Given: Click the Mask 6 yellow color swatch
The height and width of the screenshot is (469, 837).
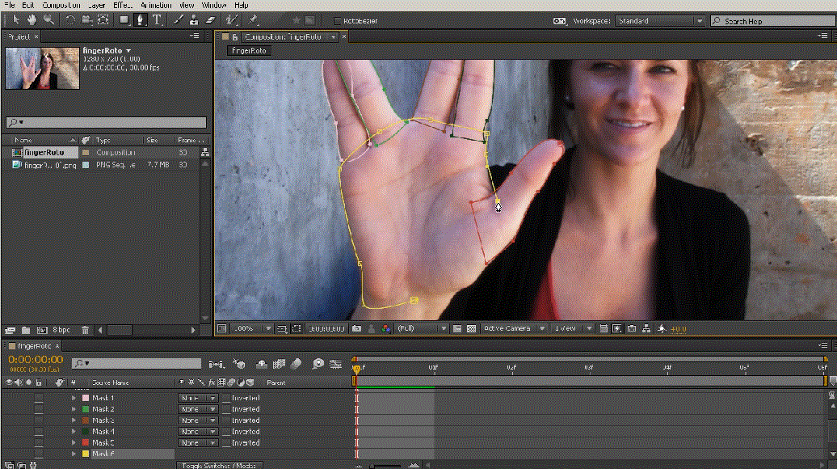Looking at the screenshot, I should coord(86,454).
